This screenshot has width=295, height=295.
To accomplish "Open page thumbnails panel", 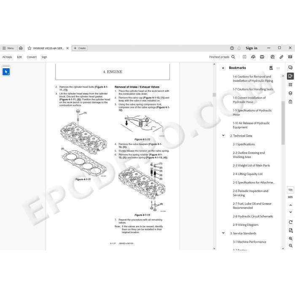I will [x=290, y=85].
